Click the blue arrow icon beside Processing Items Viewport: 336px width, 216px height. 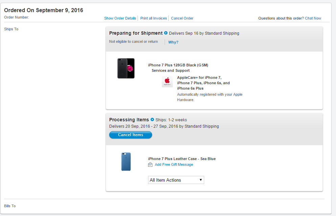(x=152, y=119)
